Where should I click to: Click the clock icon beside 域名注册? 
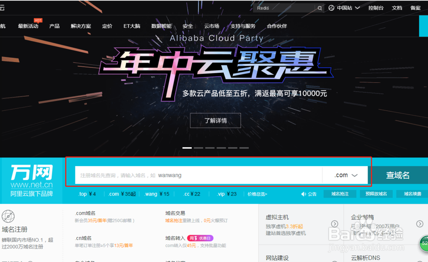click(x=8, y=216)
